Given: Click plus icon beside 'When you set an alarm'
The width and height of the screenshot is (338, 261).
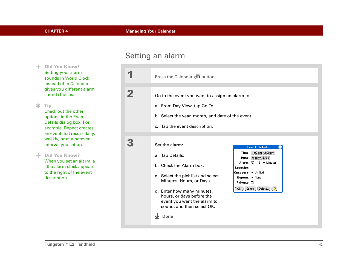Looking at the screenshot, I should click(x=38, y=155).
